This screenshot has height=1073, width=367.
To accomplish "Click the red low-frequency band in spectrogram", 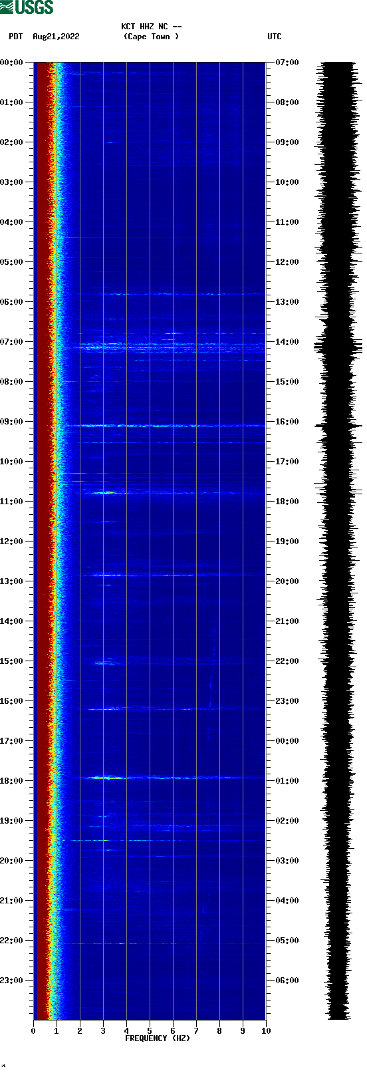I will [42, 540].
